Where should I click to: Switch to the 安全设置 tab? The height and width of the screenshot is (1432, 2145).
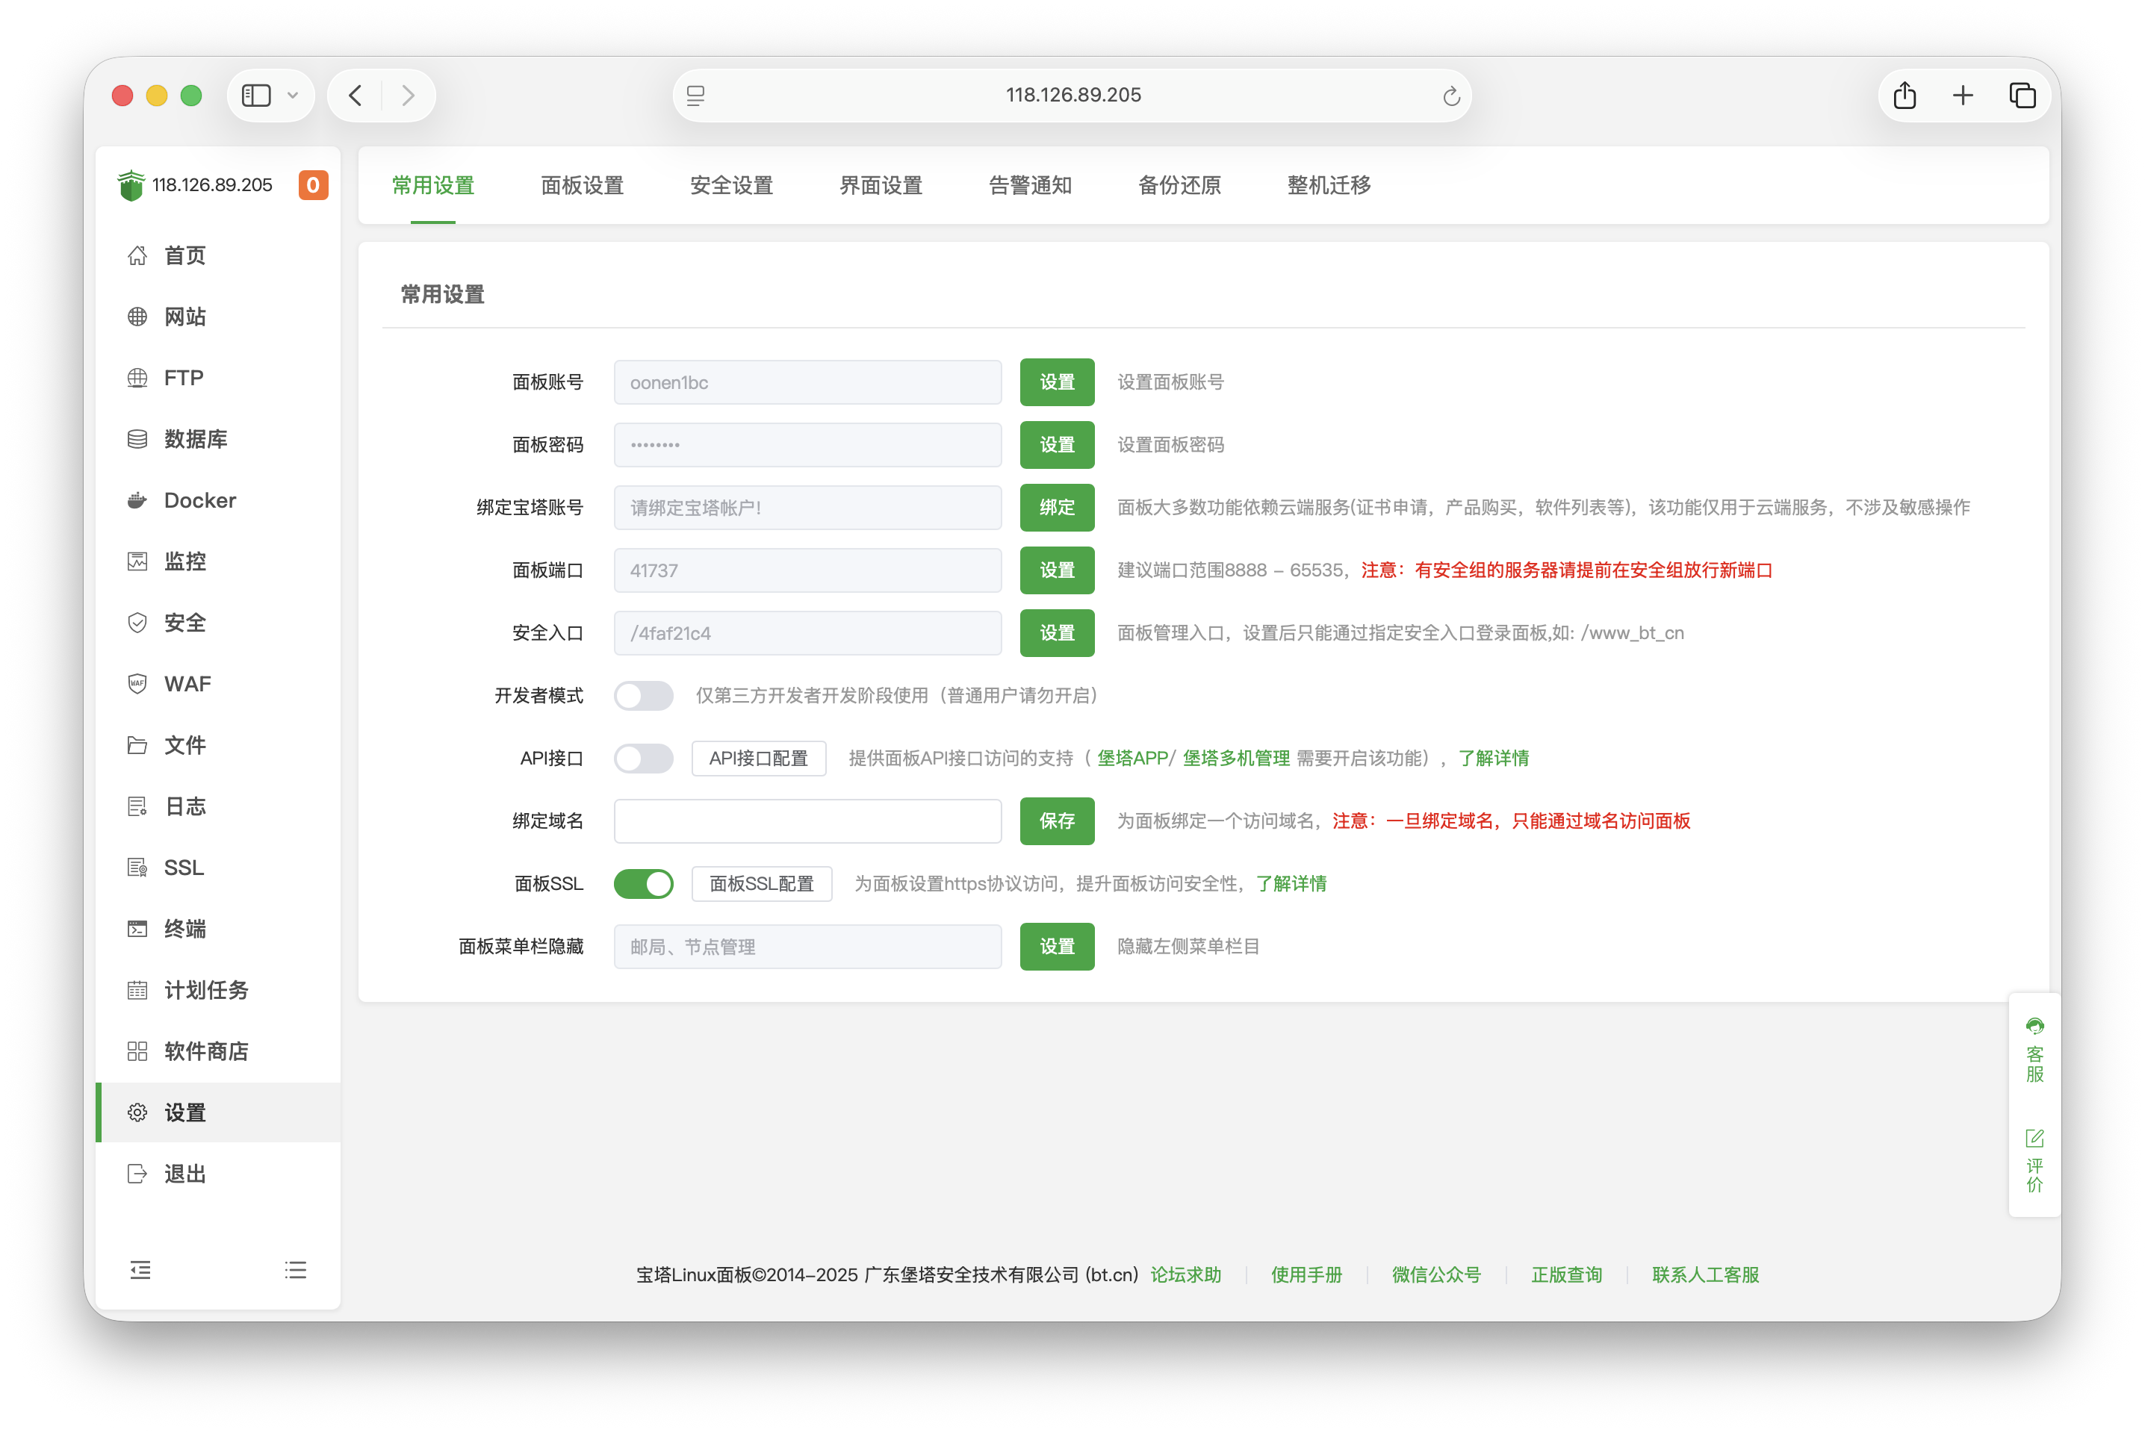[x=731, y=185]
